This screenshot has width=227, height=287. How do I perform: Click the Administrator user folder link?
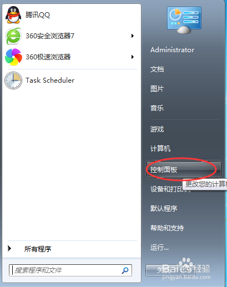(172, 50)
